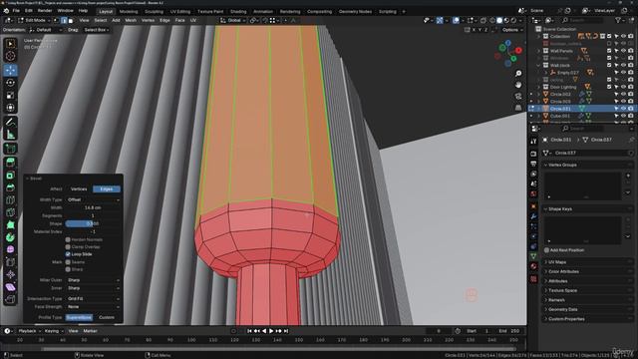Click the pan view hand icon
The image size is (638, 359).
tap(518, 85)
